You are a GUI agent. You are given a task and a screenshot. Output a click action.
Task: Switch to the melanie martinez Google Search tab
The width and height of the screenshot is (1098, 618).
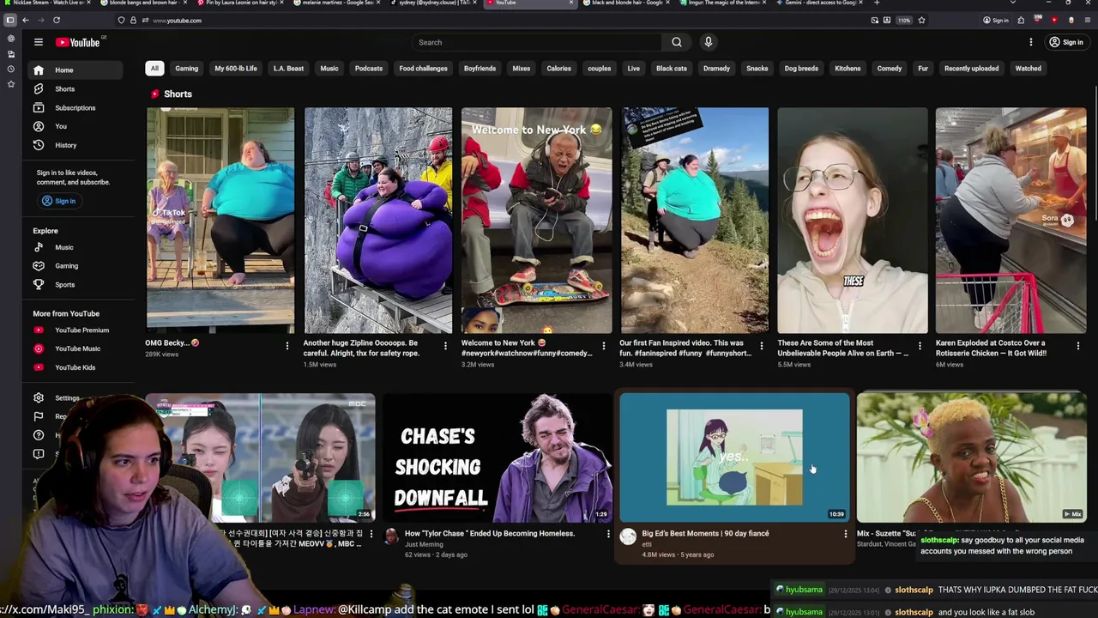click(x=337, y=3)
